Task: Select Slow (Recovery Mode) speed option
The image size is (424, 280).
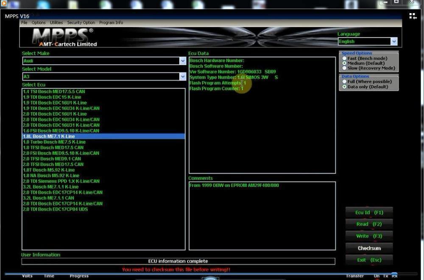Action: click(x=345, y=68)
